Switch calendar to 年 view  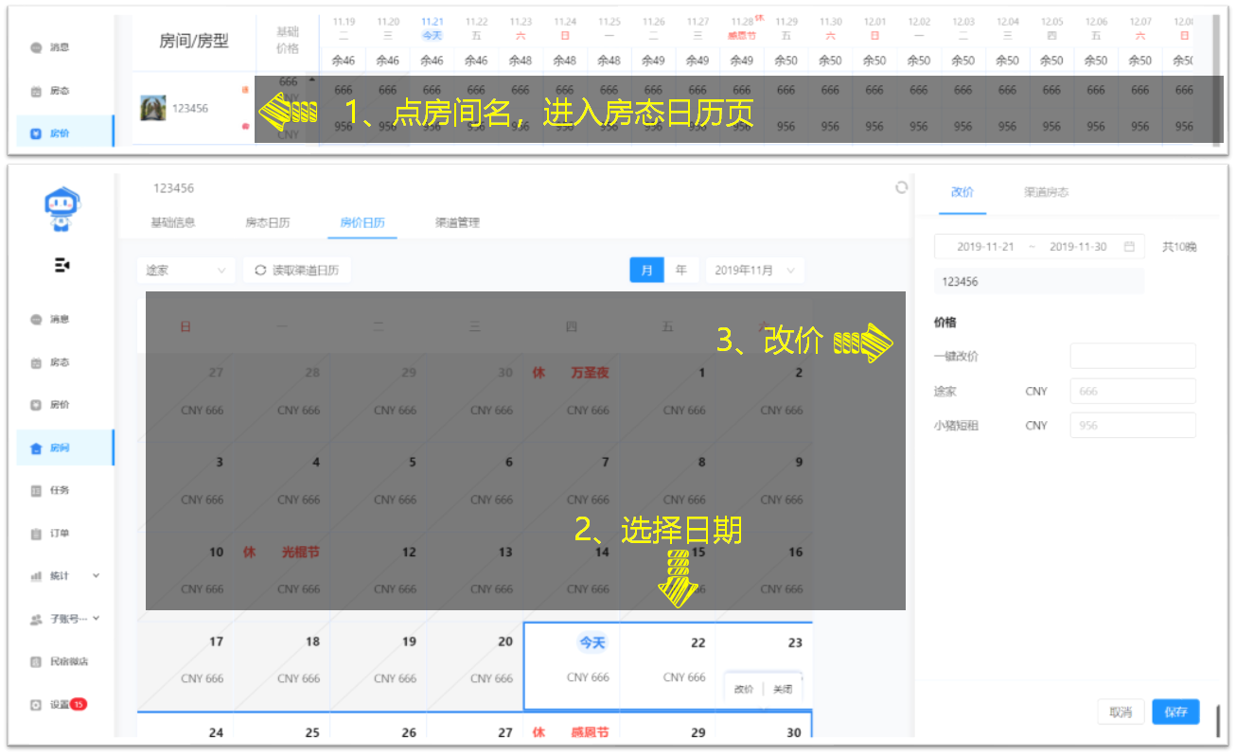[681, 270]
